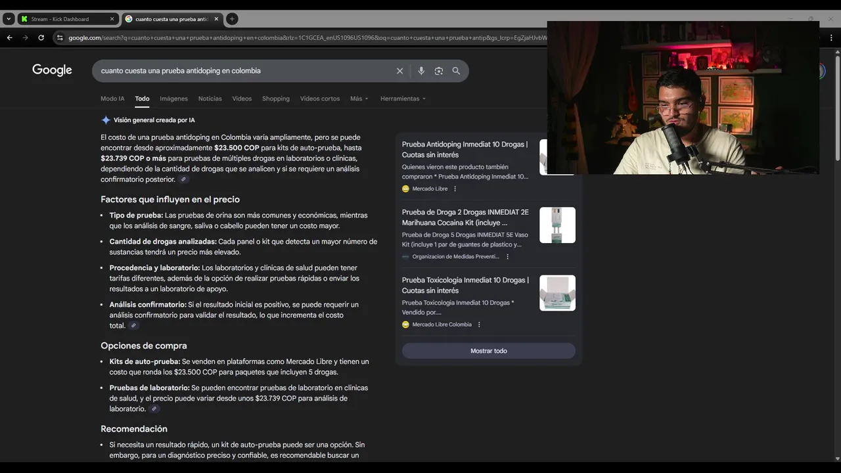Open a new tab with plus button

pos(232,19)
